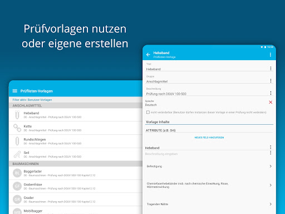Select the Rundschlingen icon thumbnail
The image size is (285, 214).
[17, 141]
